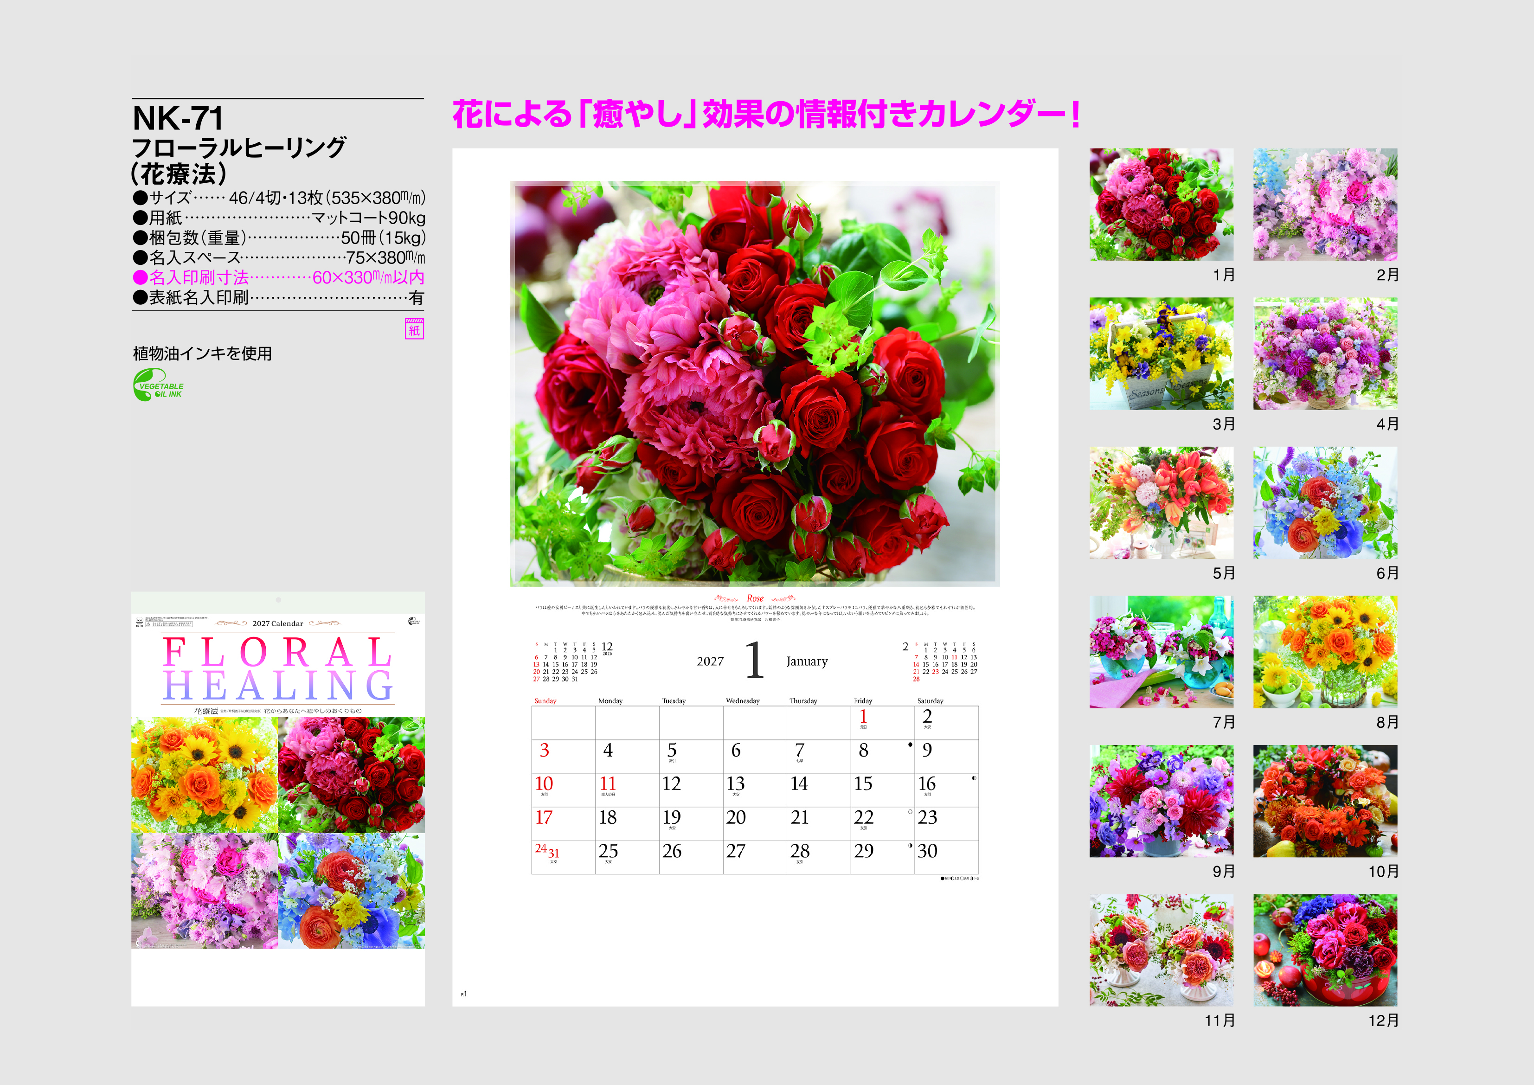Click the Vegetable Oil Ink logo
The image size is (1534, 1085).
click(x=158, y=385)
